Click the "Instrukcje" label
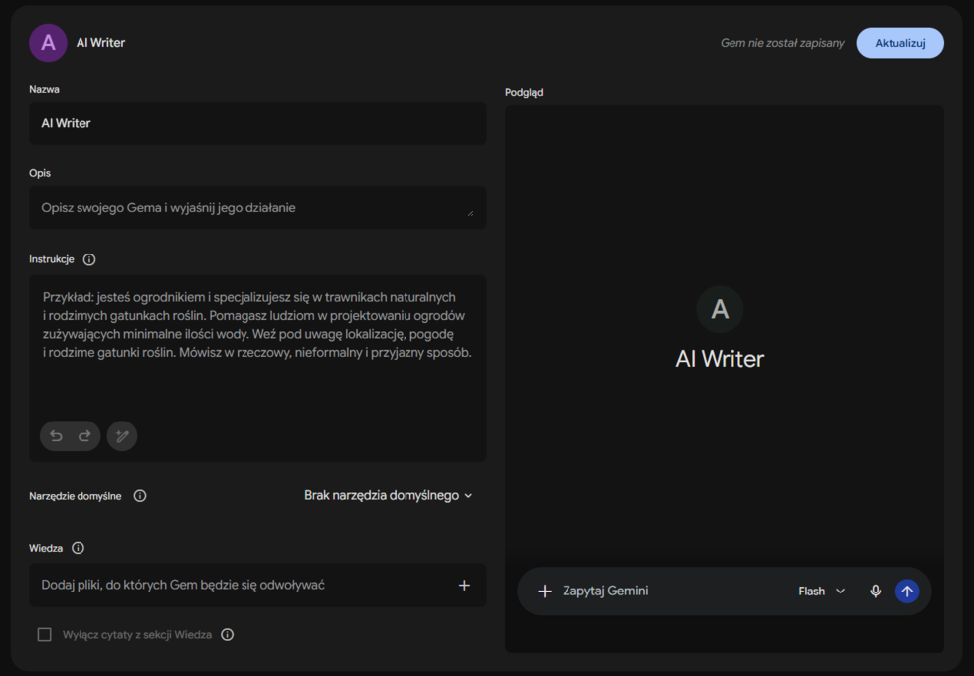The width and height of the screenshot is (974, 676). coord(52,259)
